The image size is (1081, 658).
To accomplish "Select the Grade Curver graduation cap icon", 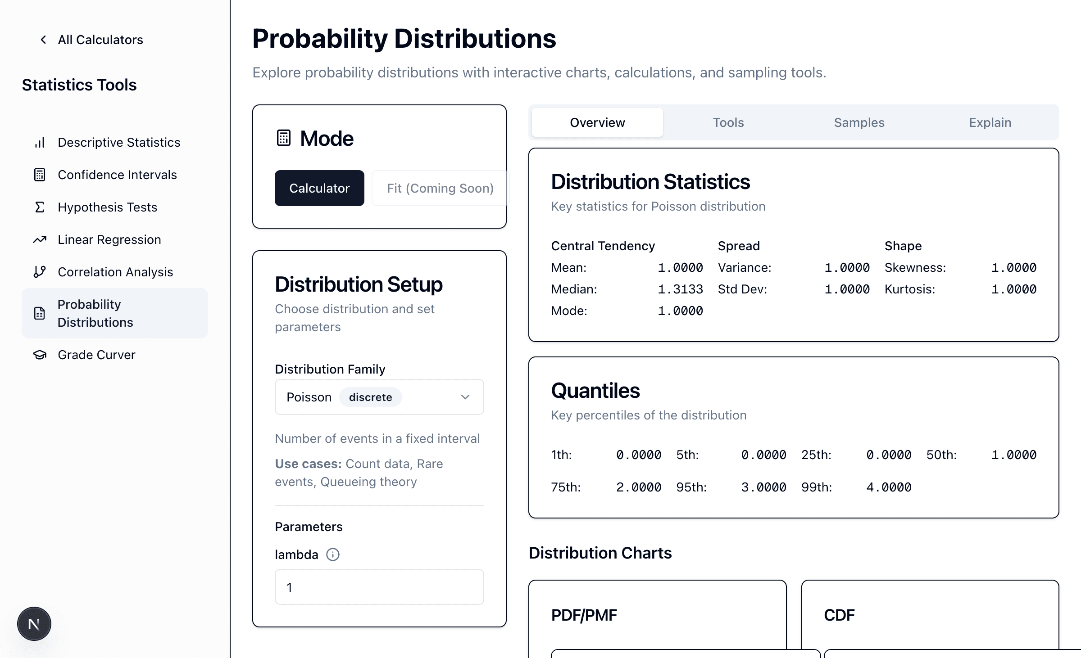I will click(x=40, y=355).
